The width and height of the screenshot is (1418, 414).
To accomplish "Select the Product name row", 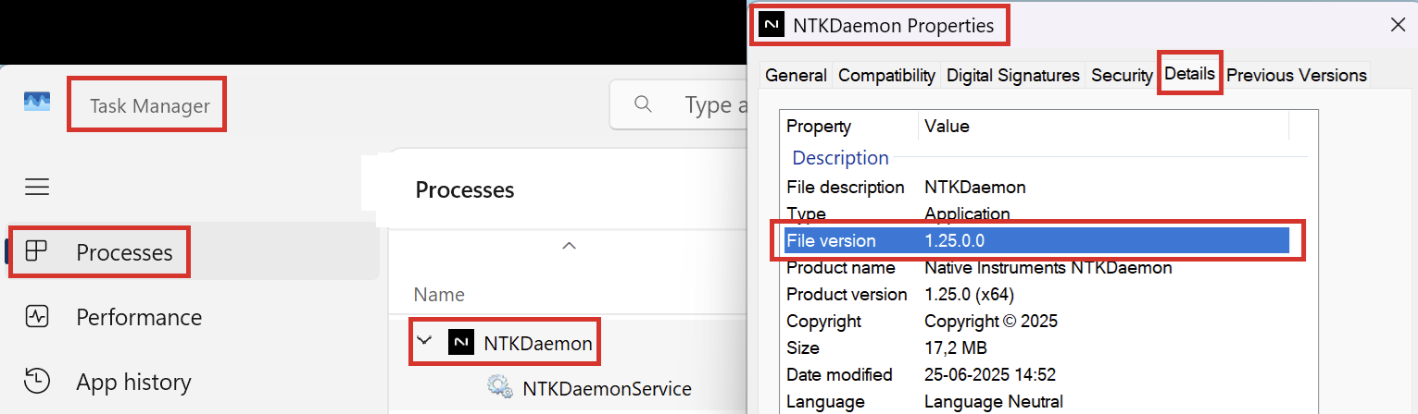I will [1036, 268].
